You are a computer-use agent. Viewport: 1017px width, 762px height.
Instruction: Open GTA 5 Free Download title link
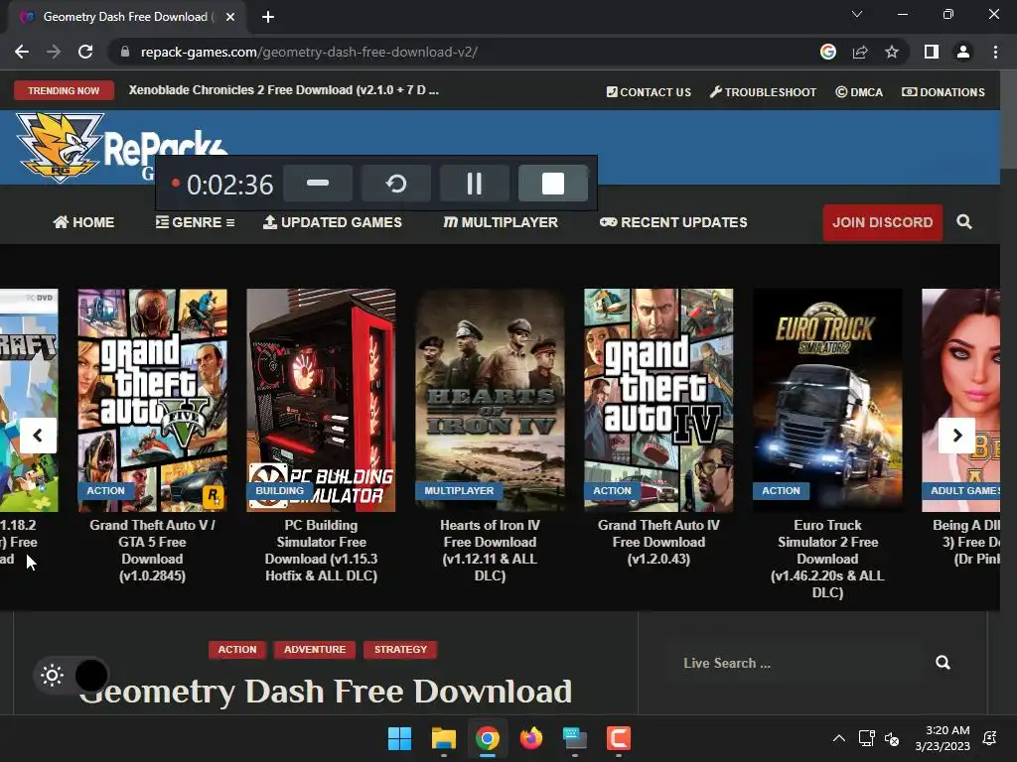[x=152, y=550]
